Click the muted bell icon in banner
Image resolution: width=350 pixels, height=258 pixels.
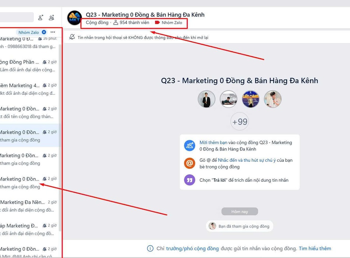72,37
